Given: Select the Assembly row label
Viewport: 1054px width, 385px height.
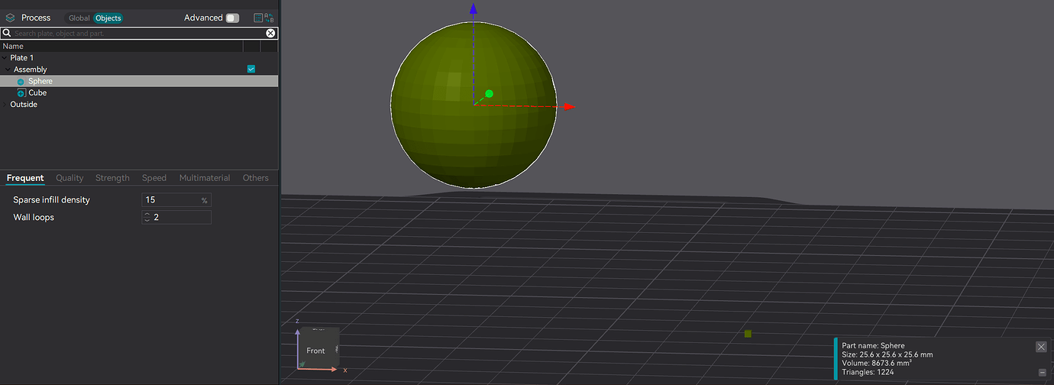Looking at the screenshot, I should click(30, 70).
